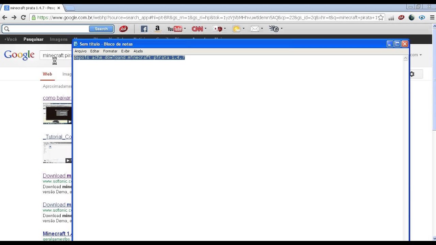The height and width of the screenshot is (245, 436).
Task: Maximize the Notepad window
Action: point(397,44)
